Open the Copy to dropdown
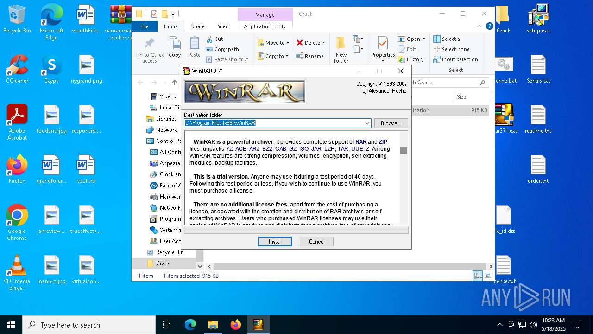 (x=273, y=56)
